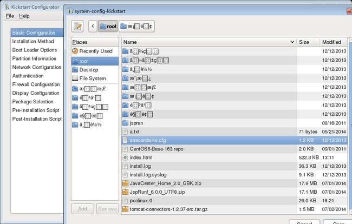
Task: Select Authentication section
Action: click(37, 76)
